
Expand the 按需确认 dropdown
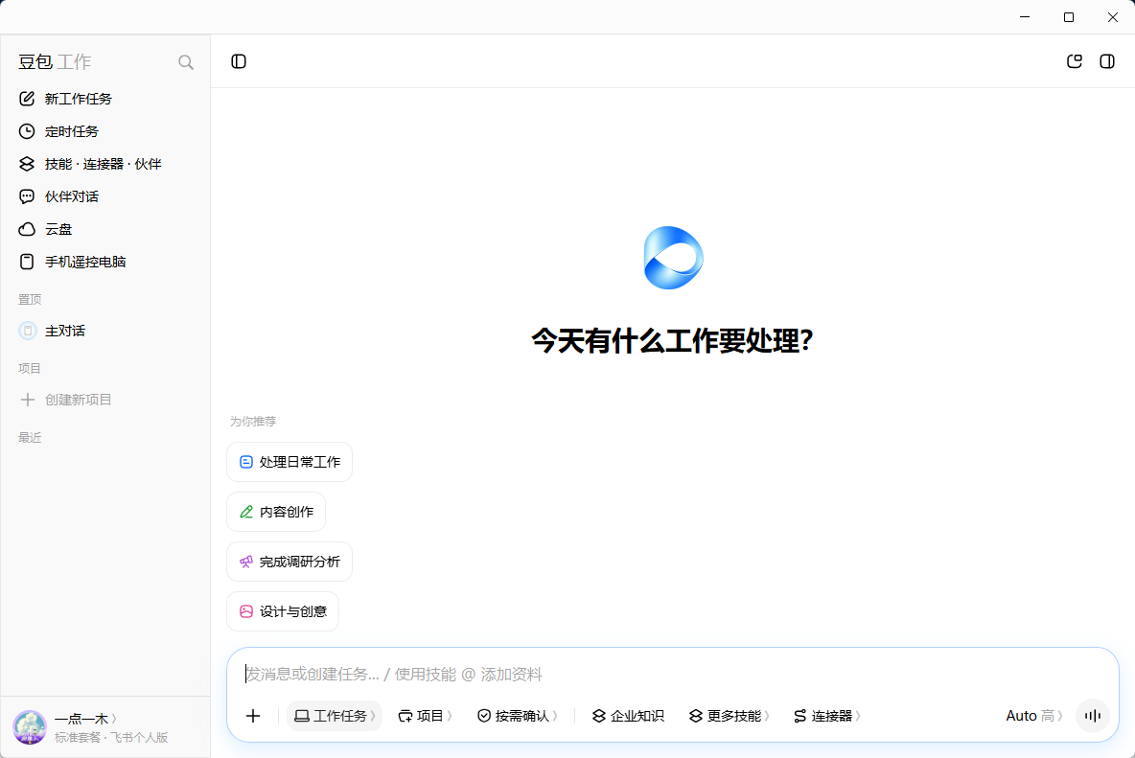(517, 715)
